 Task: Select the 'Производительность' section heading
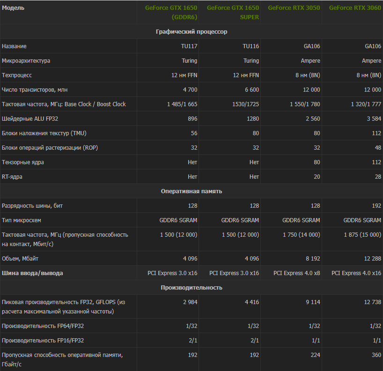click(191, 288)
